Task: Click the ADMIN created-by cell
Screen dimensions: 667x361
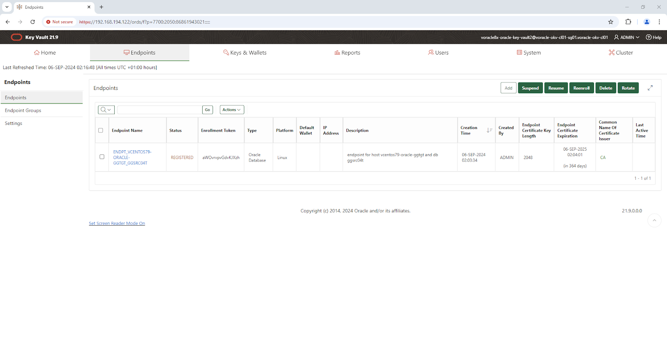Action: pos(507,157)
